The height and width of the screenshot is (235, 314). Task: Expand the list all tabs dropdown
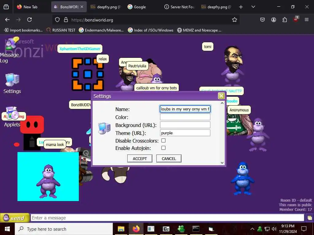pos(253,7)
